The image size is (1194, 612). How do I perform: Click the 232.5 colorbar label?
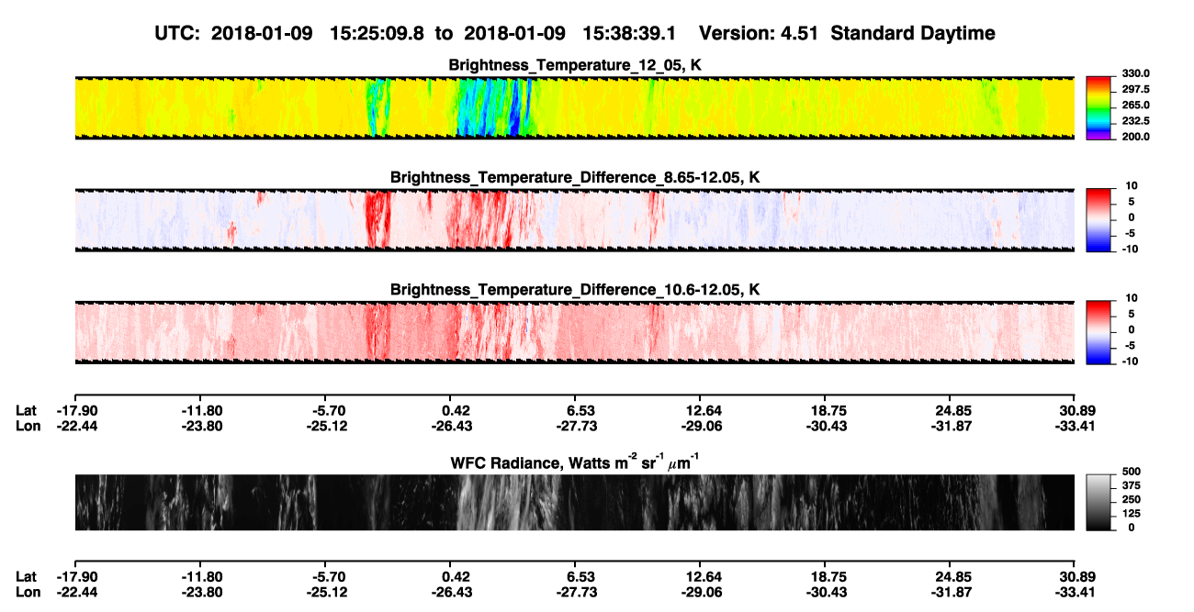1135,121
